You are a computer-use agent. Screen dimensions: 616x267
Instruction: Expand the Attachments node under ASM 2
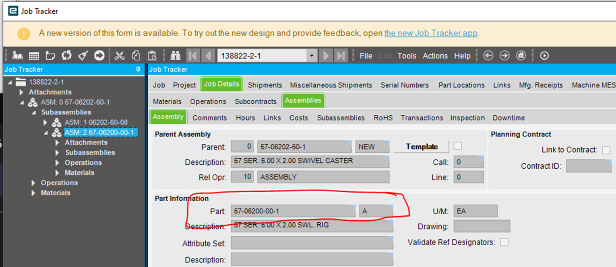click(x=56, y=143)
